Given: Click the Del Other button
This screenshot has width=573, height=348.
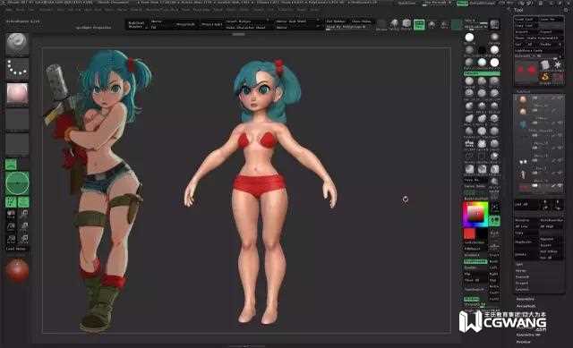Looking at the screenshot, I should click(x=552, y=251).
